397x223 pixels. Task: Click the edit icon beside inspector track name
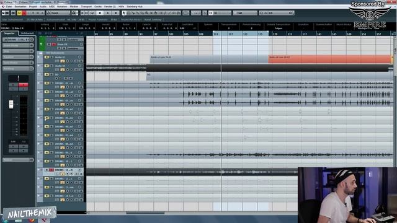coord(32,40)
